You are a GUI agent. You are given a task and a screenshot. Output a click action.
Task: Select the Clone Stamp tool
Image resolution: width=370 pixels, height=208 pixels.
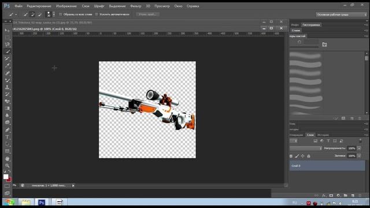[x=8, y=87]
